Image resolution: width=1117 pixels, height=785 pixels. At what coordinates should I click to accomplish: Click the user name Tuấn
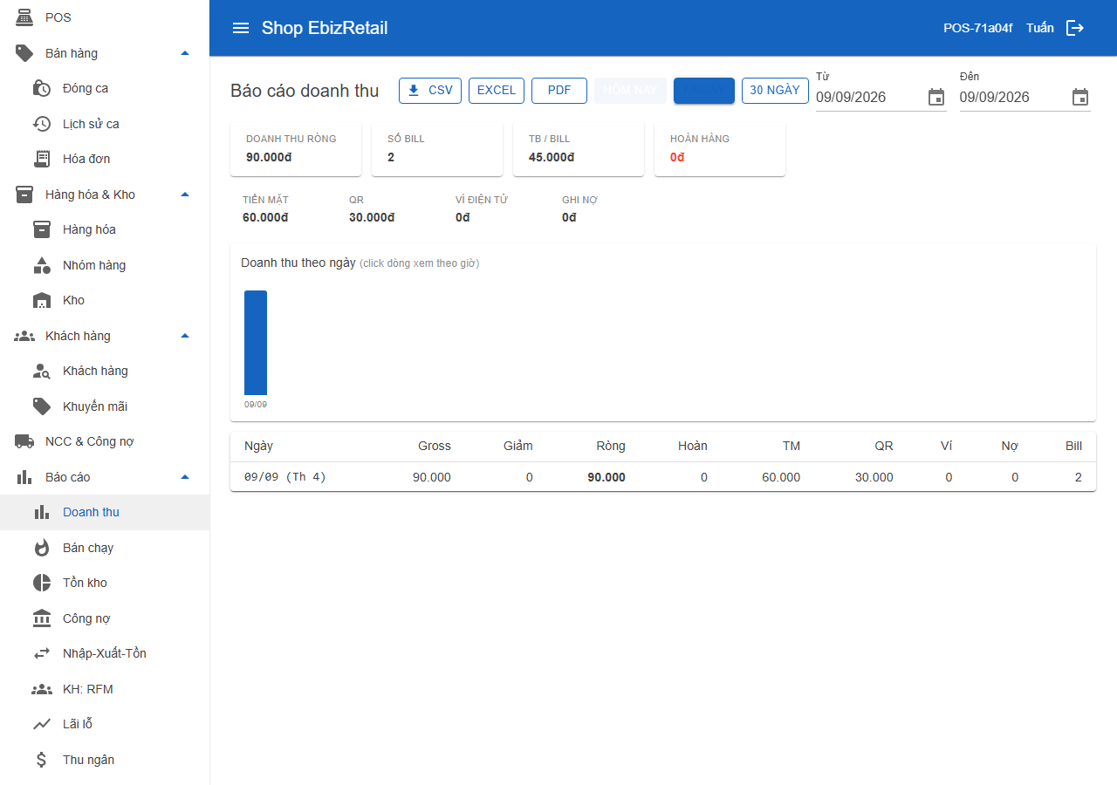(1040, 28)
